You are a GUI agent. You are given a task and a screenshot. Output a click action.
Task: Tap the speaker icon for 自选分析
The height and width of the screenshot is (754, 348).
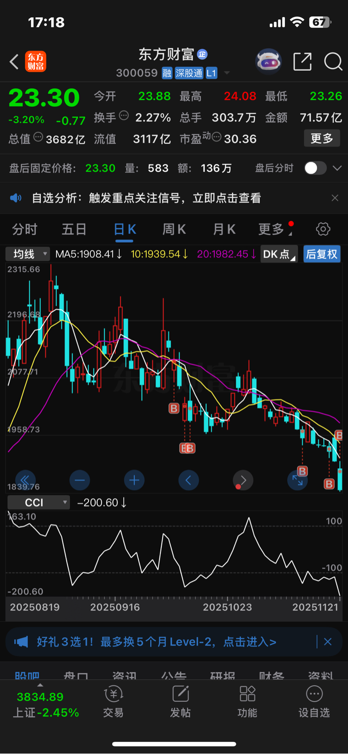click(x=16, y=198)
